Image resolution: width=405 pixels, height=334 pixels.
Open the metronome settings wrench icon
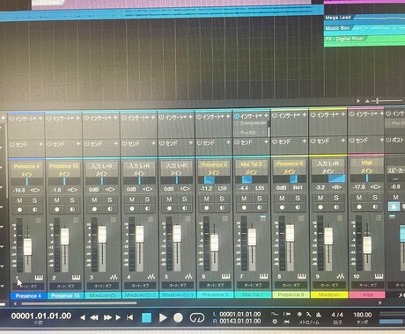click(x=309, y=314)
